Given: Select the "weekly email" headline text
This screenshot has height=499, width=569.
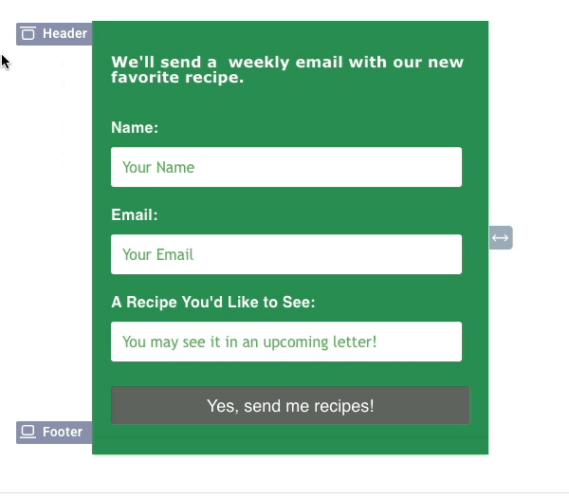Looking at the screenshot, I should tap(284, 63).
